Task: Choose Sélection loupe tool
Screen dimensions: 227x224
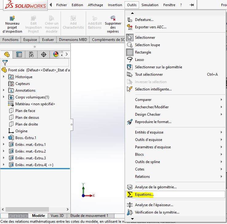Action: 130,45
